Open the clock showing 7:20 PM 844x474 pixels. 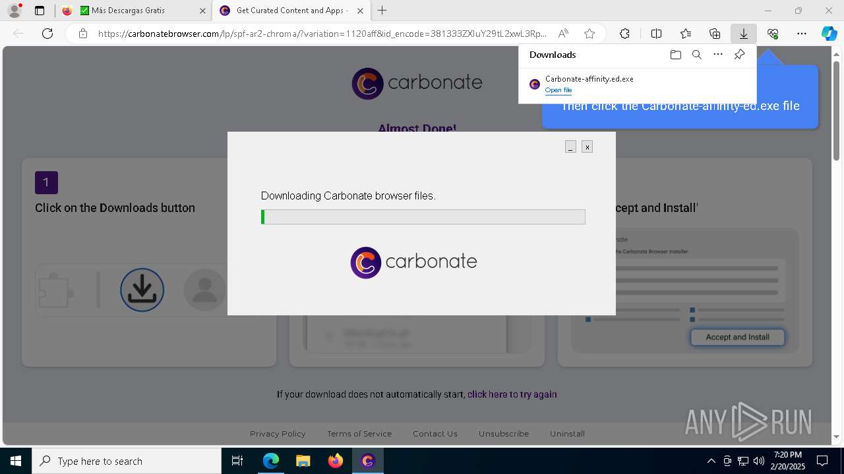point(788,461)
